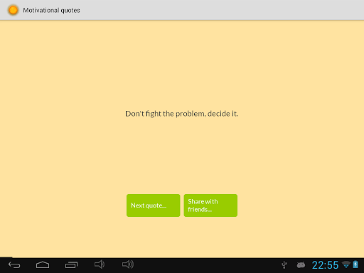The image size is (364, 273).
Task: Tap the orange sun app icon
Action: tap(13, 10)
